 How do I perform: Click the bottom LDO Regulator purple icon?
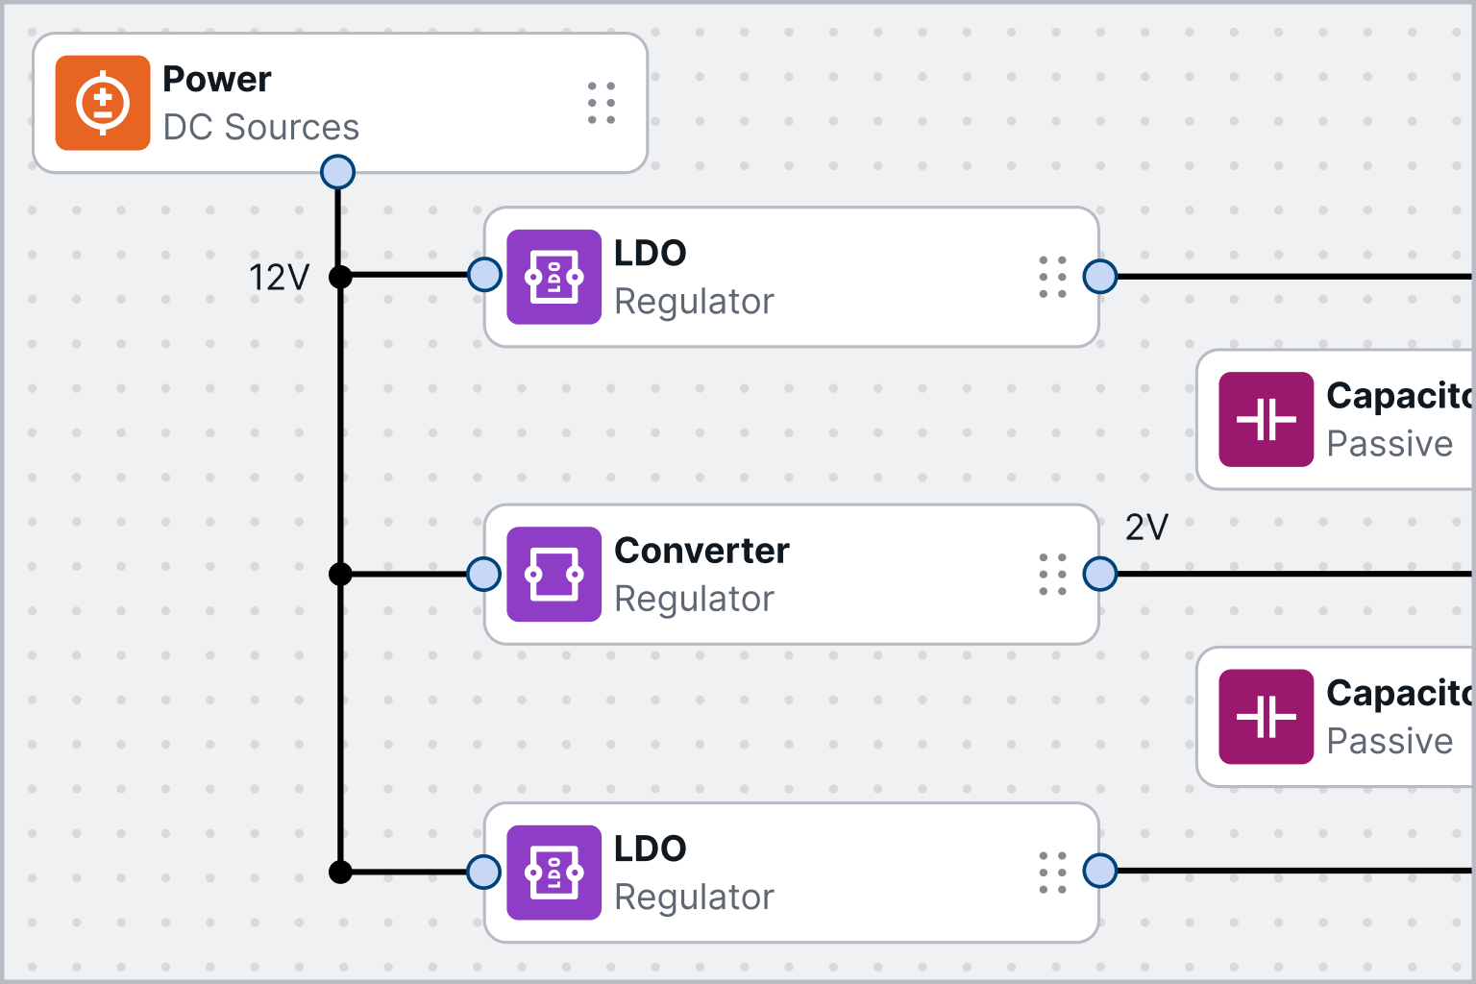pyautogui.click(x=553, y=873)
